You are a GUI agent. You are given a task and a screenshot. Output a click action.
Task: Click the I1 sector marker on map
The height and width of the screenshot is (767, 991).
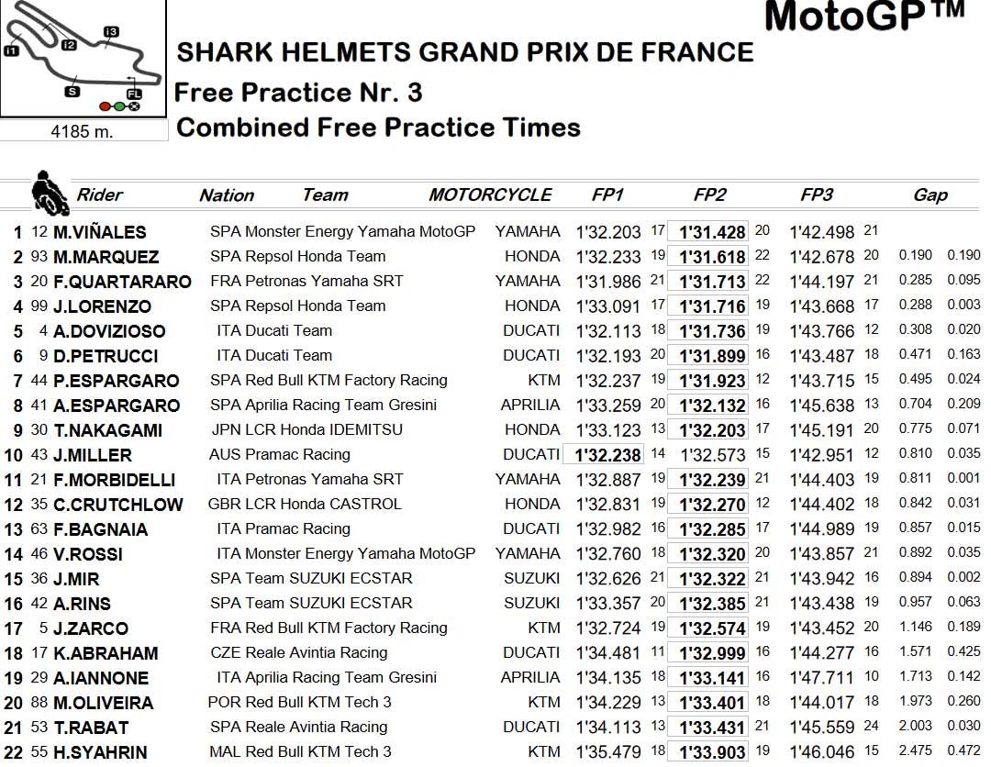point(11,51)
